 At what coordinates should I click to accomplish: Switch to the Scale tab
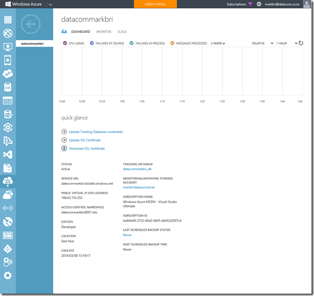pos(122,32)
